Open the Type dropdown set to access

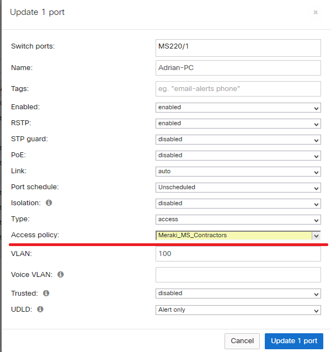tap(238, 220)
